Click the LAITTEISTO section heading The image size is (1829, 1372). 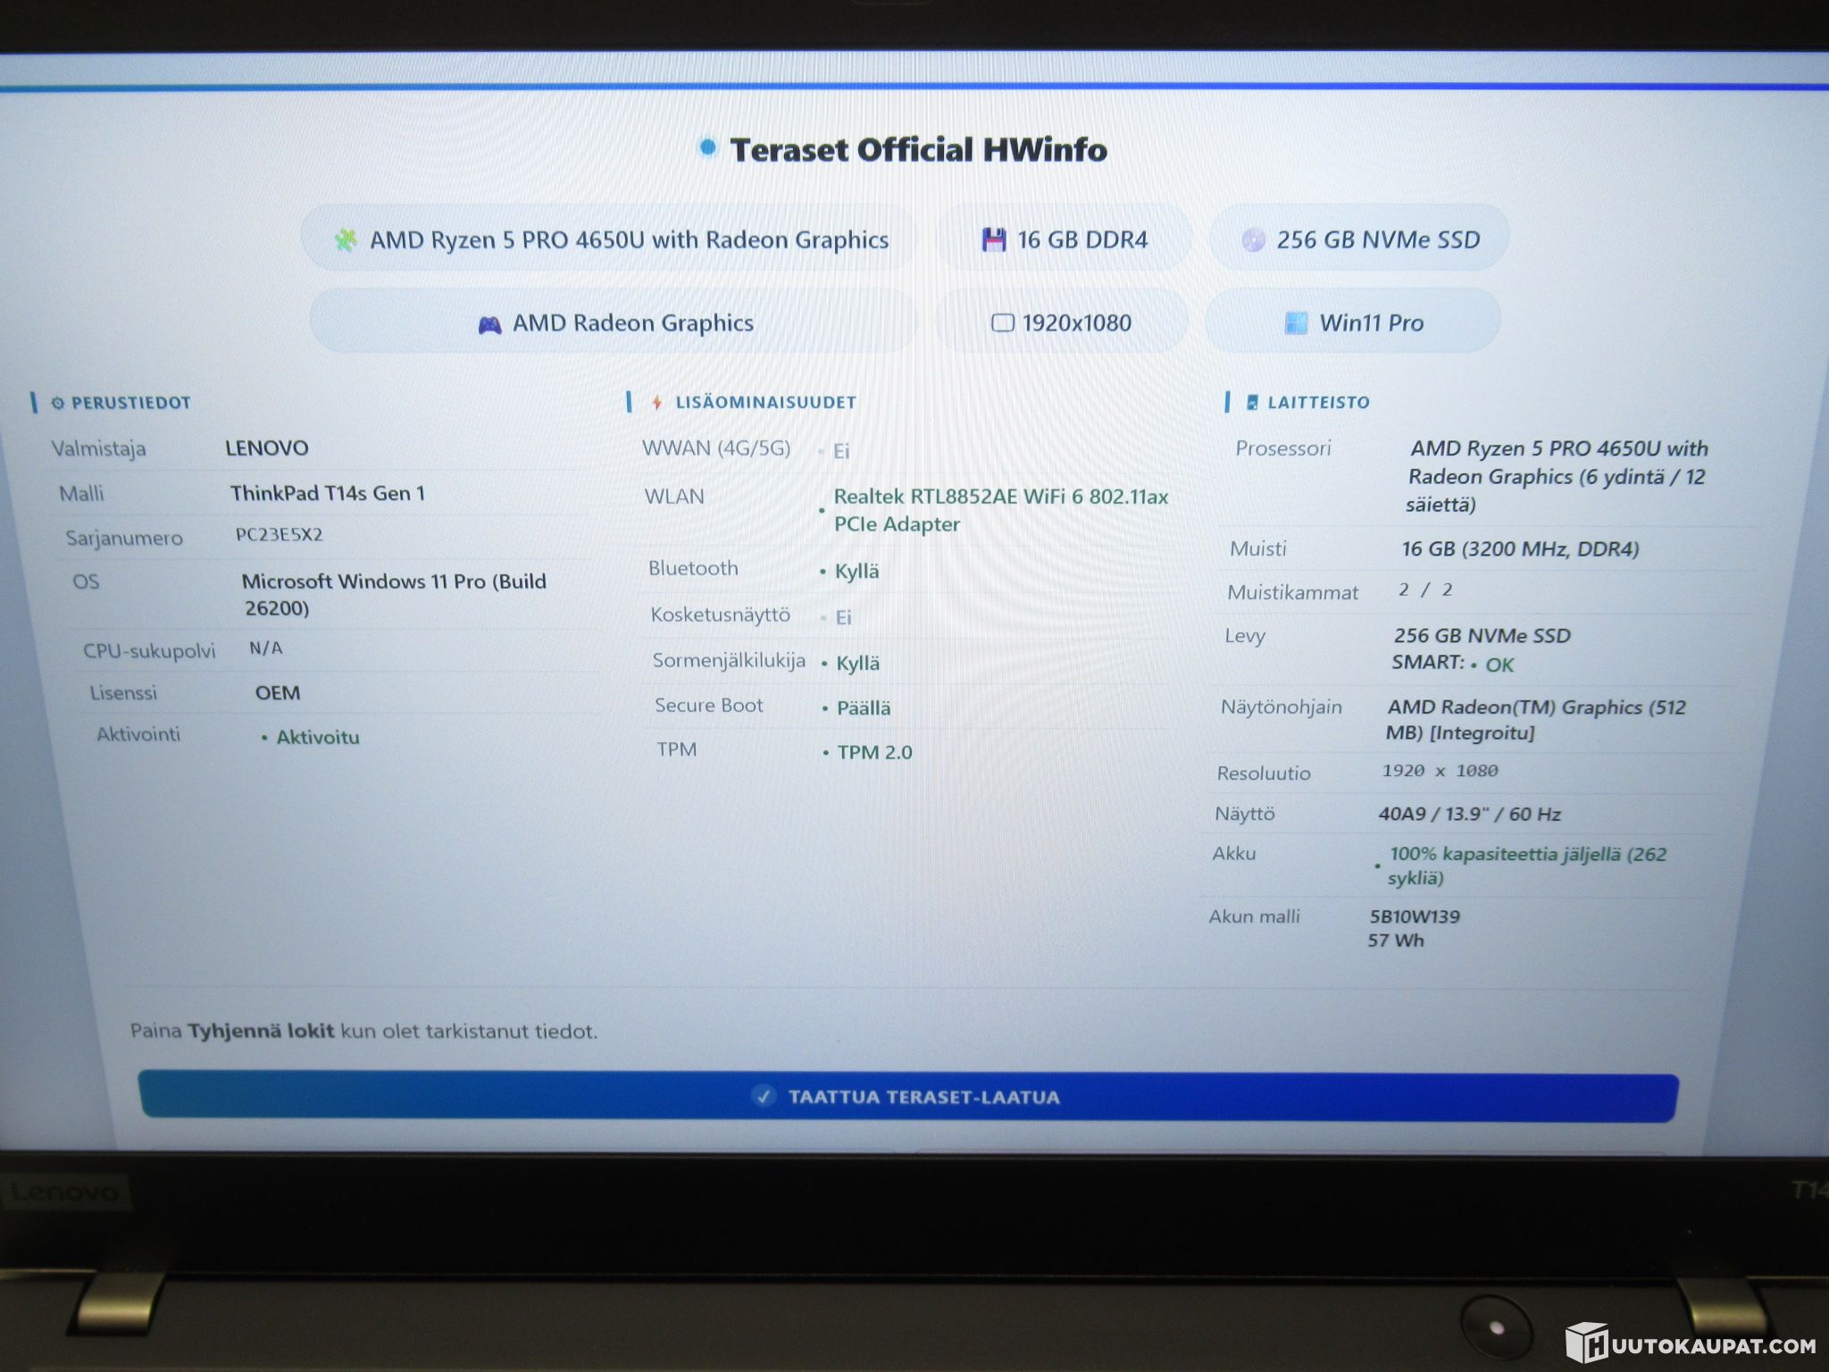1318,402
